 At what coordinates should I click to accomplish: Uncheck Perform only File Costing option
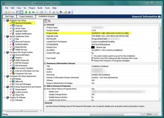tap(92, 58)
